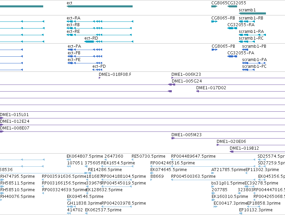Select the ect gene bar

pyautogui.click(x=99, y=6)
